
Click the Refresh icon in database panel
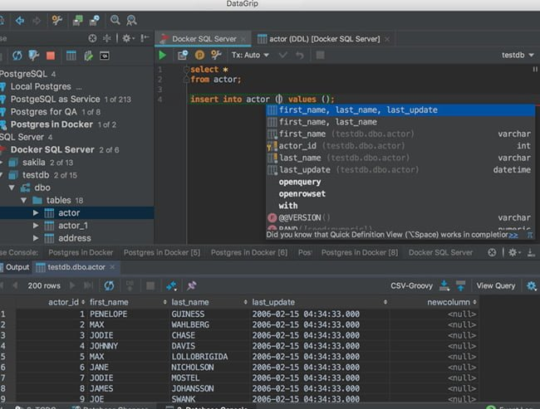tap(17, 56)
